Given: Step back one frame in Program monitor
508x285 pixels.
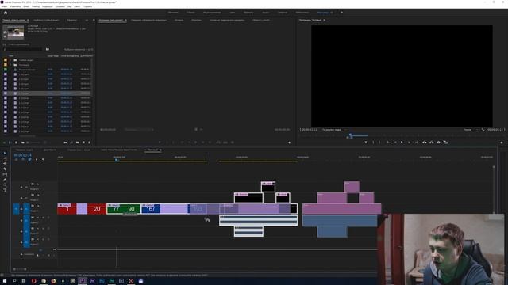Looking at the screenshot, I should tap(395, 142).
